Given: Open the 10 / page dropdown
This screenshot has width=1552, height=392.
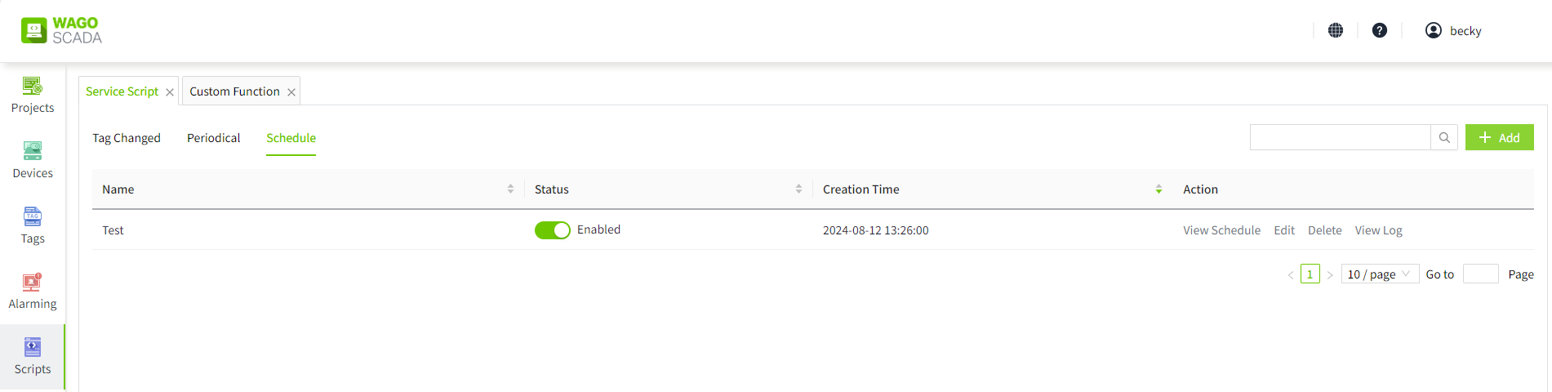Looking at the screenshot, I should pyautogui.click(x=1380, y=274).
